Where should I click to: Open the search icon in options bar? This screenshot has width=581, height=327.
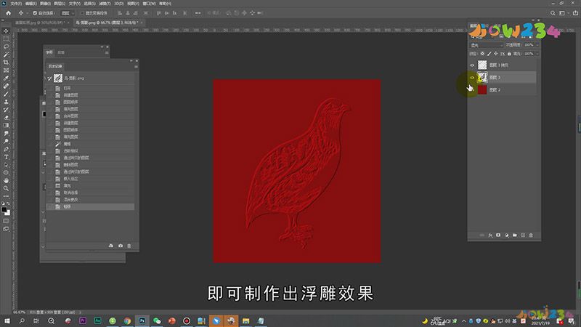pyautogui.click(x=553, y=13)
